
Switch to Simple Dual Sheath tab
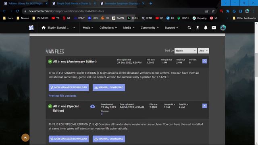(74, 4)
